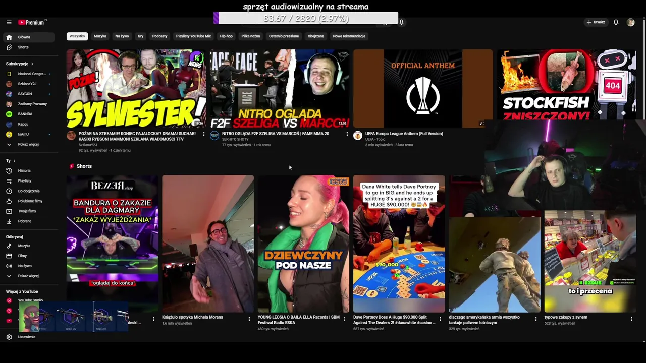This screenshot has height=363, width=646.
Task: Open SERHITO SHOTY channel name link
Action: click(235, 139)
